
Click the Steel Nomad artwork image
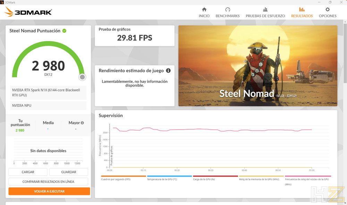coord(258,66)
